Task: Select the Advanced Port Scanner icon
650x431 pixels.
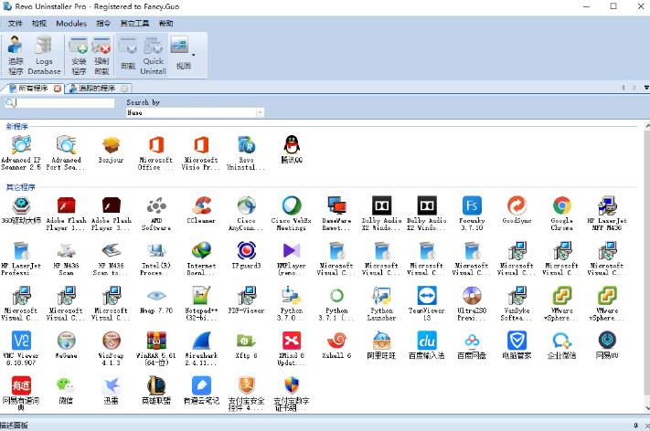Action: click(x=66, y=145)
